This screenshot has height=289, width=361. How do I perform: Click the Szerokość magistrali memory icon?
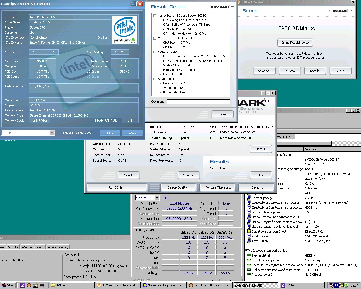(x=249, y=260)
